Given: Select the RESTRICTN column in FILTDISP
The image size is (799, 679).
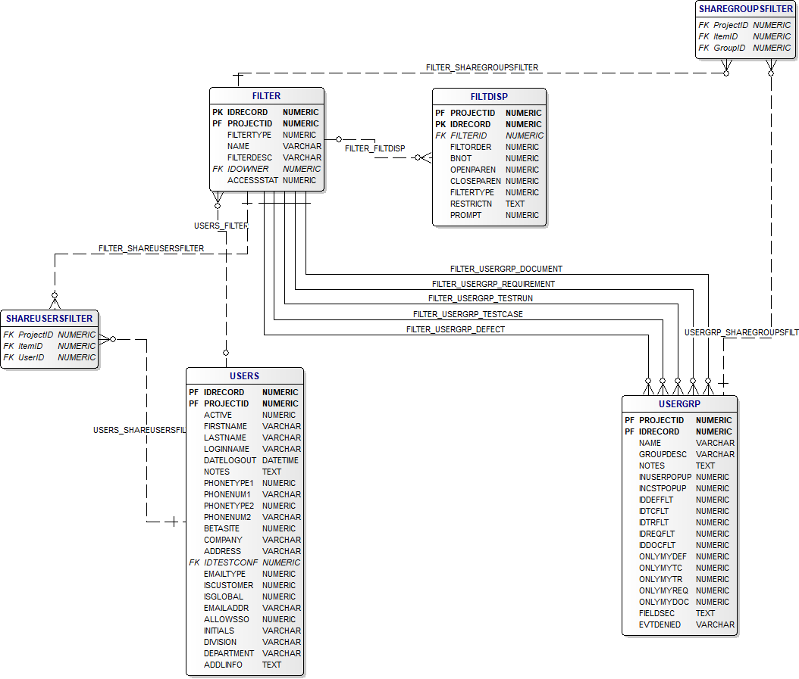Looking at the screenshot, I should coord(471,204).
